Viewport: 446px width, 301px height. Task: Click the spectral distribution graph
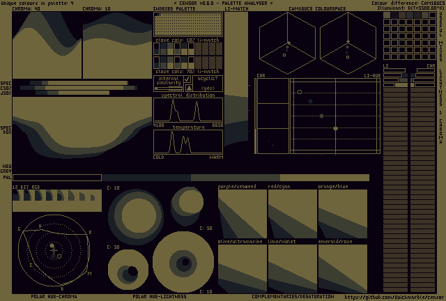coord(188,110)
